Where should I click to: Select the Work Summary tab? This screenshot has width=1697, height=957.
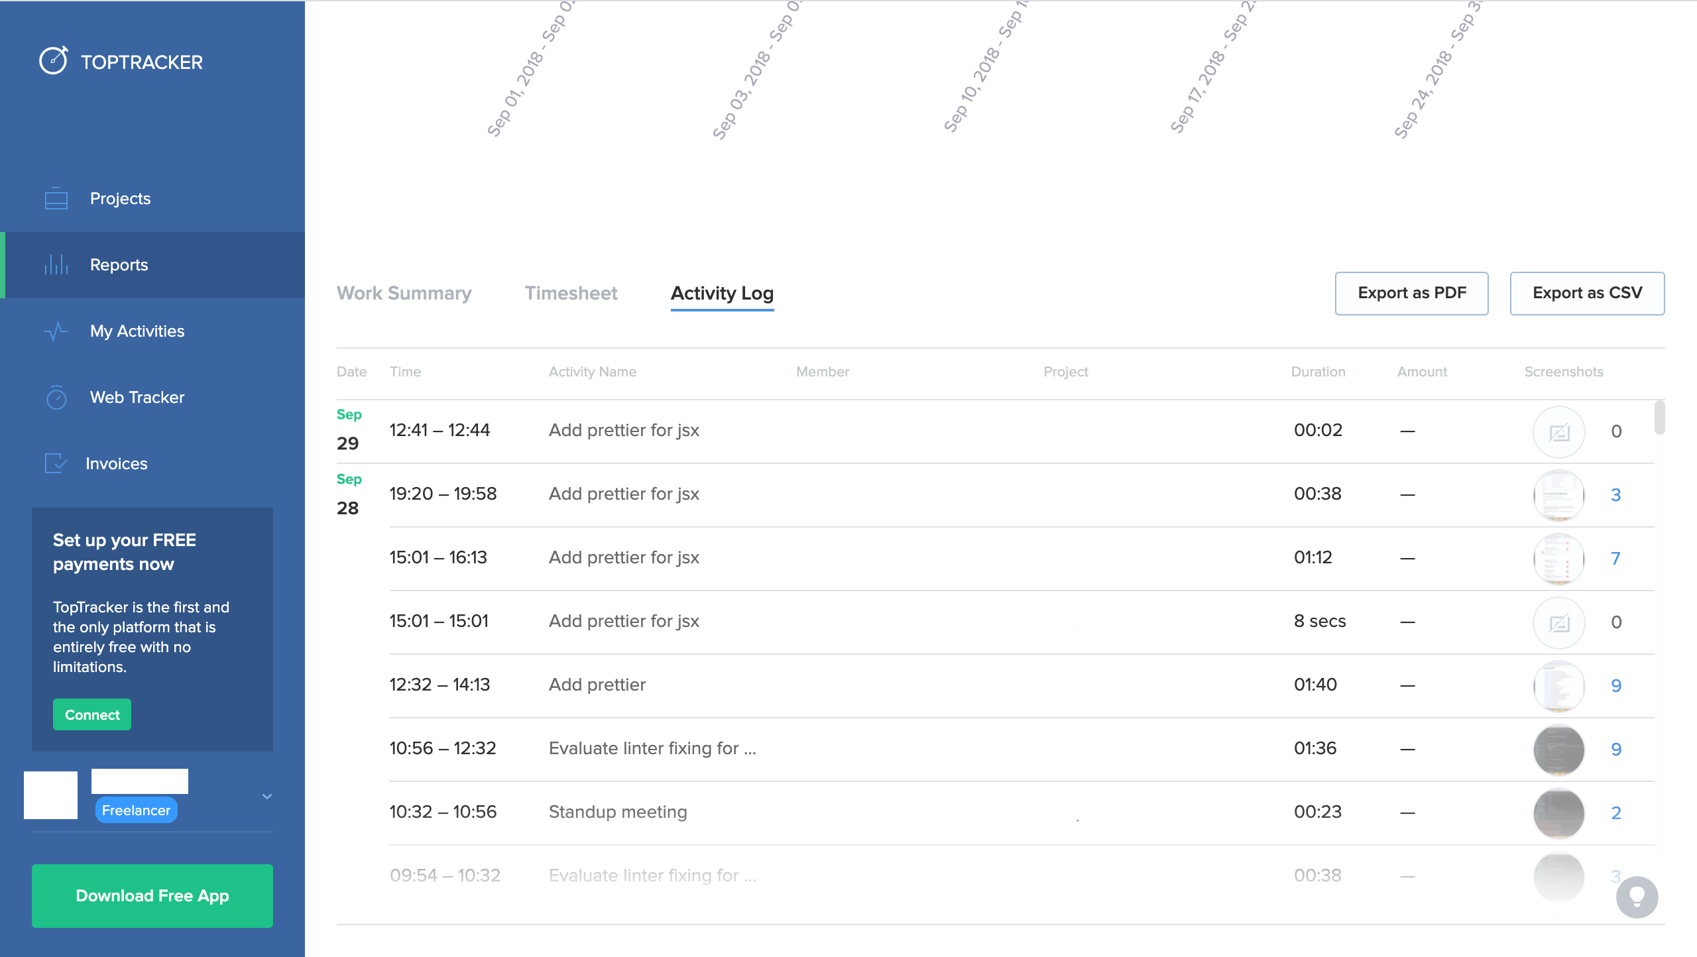pyautogui.click(x=403, y=294)
